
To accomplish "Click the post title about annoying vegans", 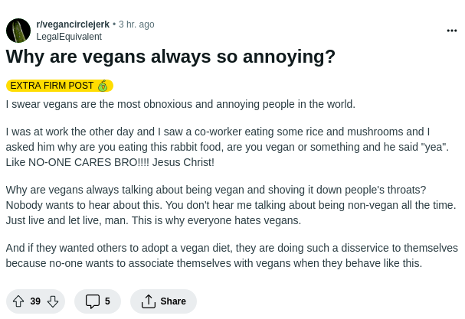I will coord(171,57).
